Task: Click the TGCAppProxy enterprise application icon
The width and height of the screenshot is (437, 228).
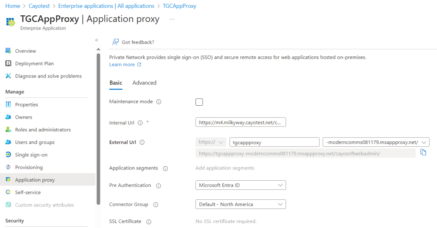Action: 11,22
